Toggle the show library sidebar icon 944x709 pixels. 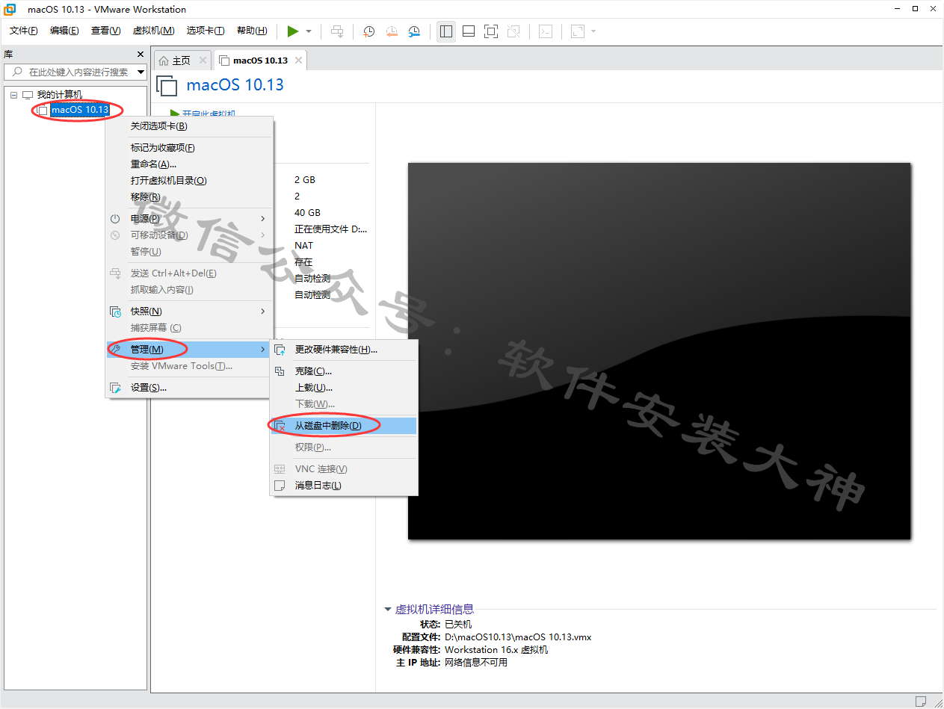tap(446, 31)
